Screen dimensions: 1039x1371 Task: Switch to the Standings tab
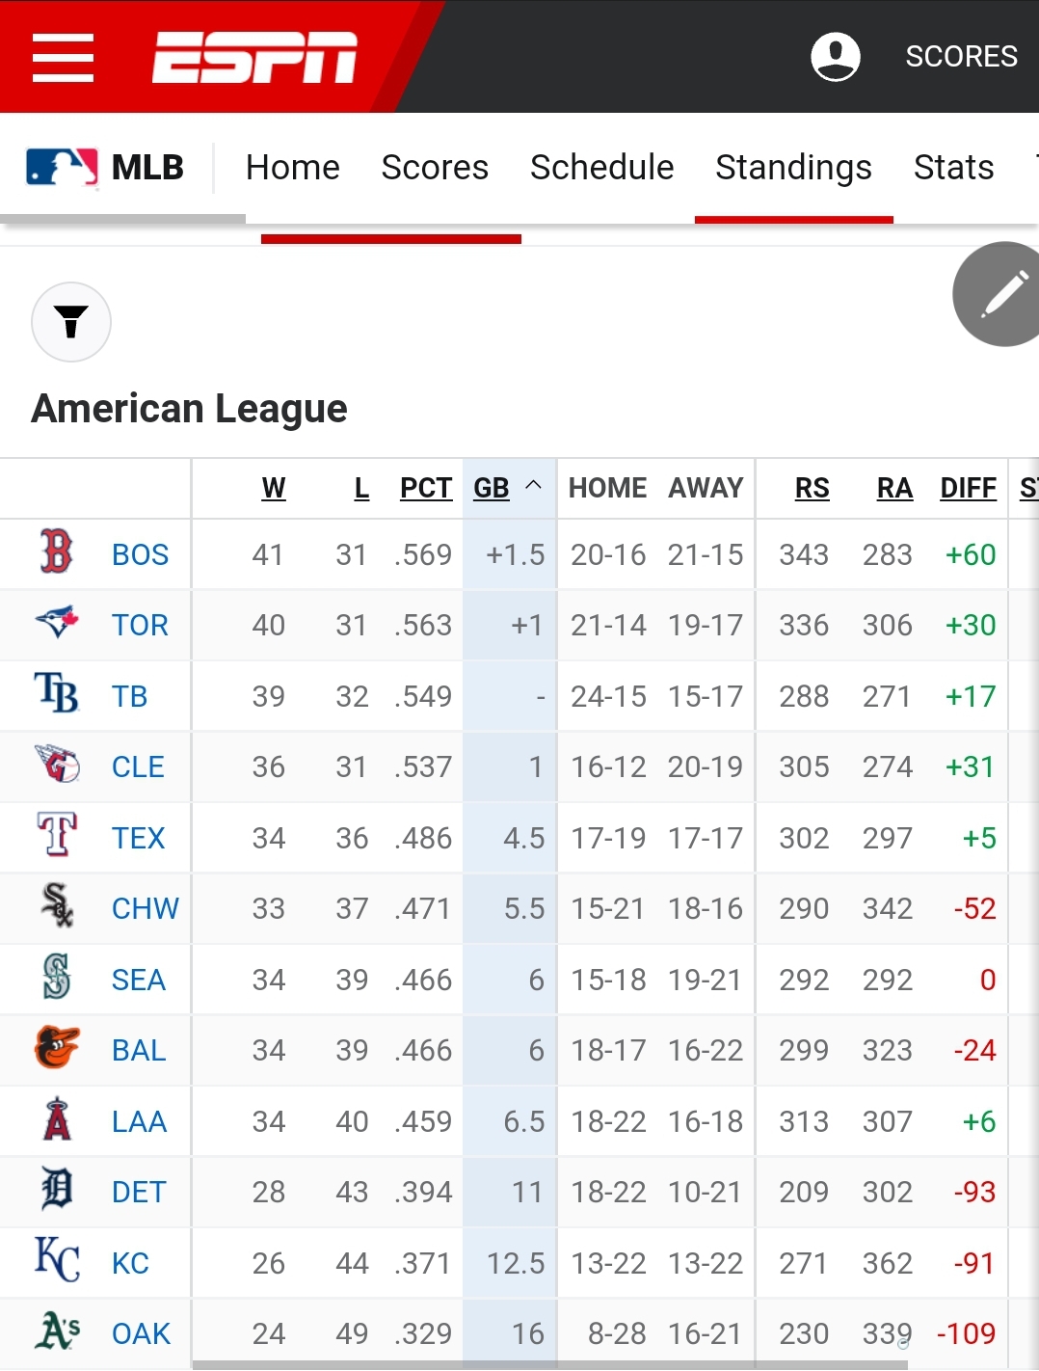coord(793,168)
